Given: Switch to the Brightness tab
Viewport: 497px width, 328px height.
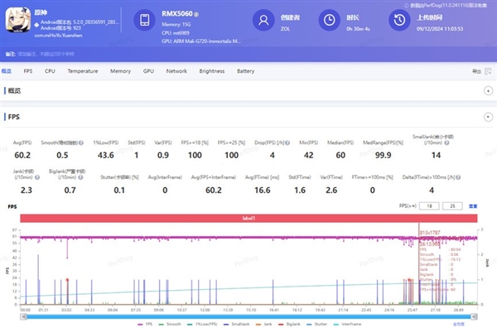Looking at the screenshot, I should (x=212, y=71).
